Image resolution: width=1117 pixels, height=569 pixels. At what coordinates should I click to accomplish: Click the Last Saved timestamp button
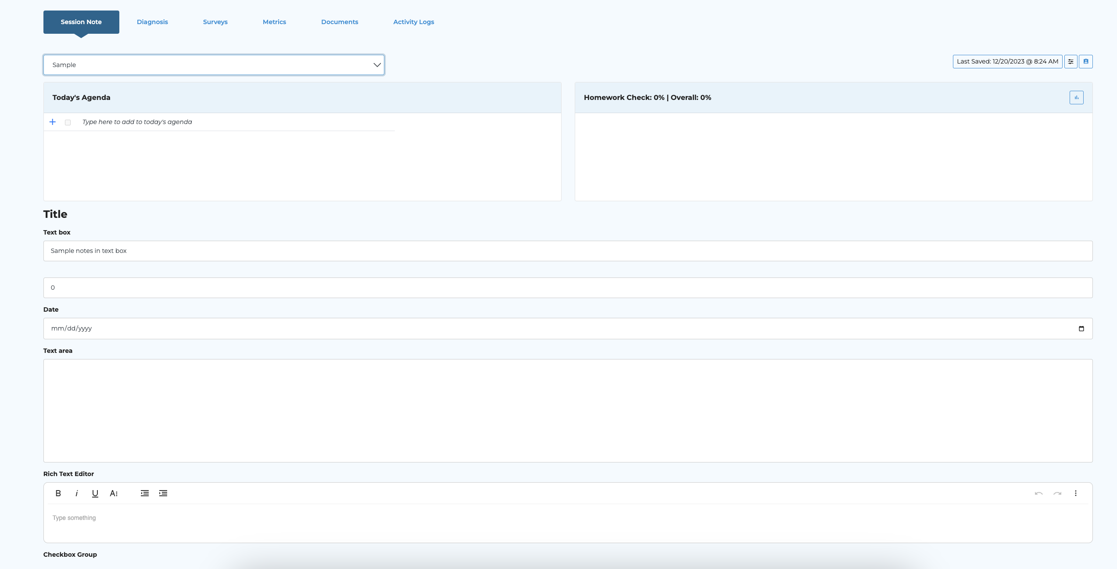1007,61
